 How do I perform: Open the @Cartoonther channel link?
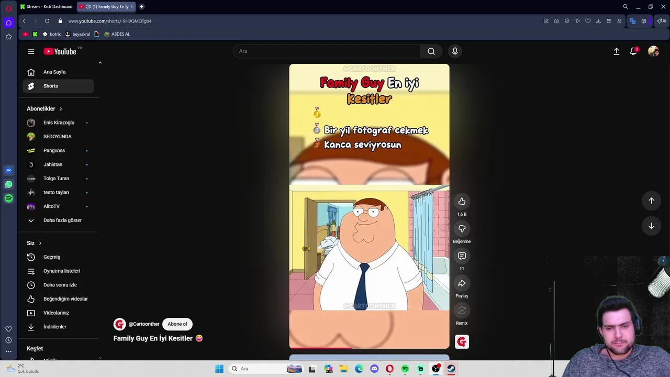click(x=144, y=324)
